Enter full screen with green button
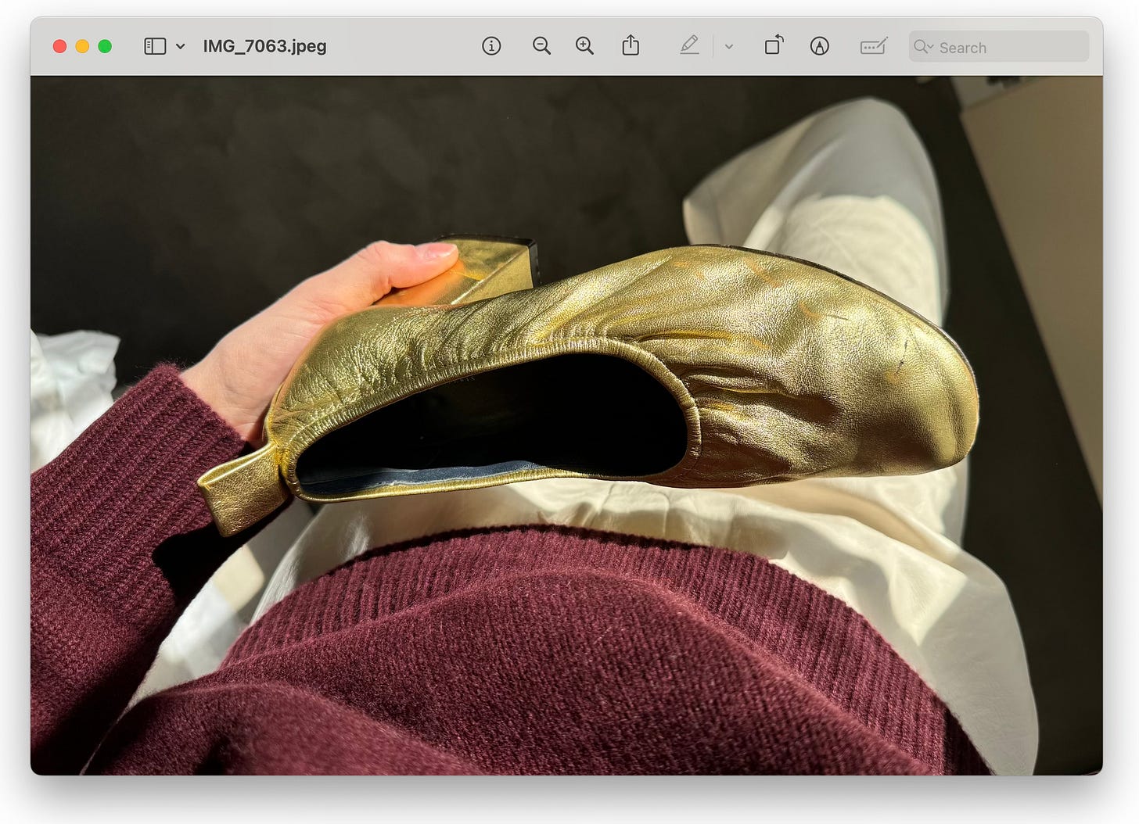This screenshot has height=824, width=1139. point(105,46)
